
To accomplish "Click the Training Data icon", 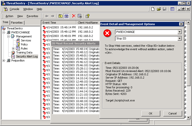I will tap(13, 52).
